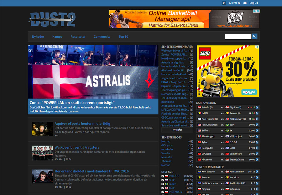Image resolution: width=282 pixels, height=195 pixels.
Task: Open Selfless vs SK match arrow
Action: [x=257, y=130]
